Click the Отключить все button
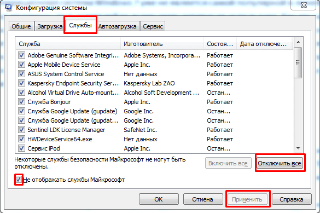 click(280, 163)
